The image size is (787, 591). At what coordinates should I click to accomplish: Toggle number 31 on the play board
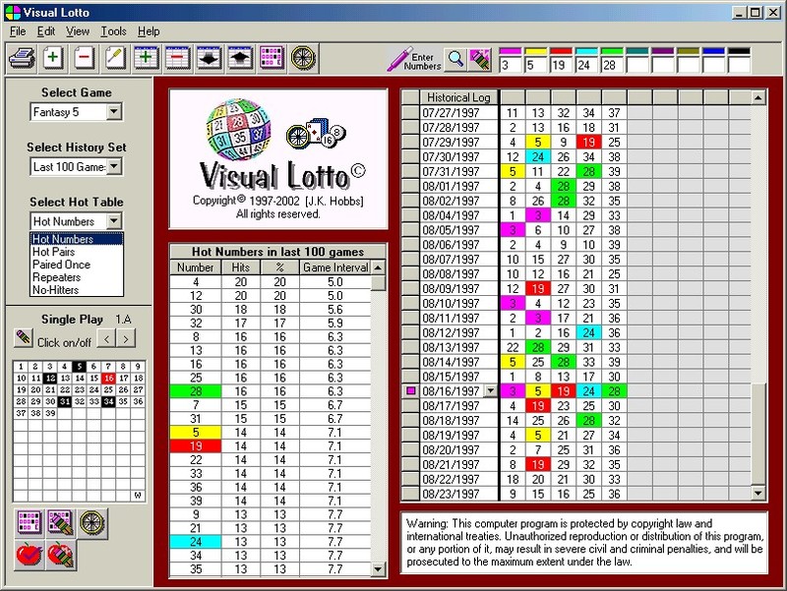[x=64, y=401]
